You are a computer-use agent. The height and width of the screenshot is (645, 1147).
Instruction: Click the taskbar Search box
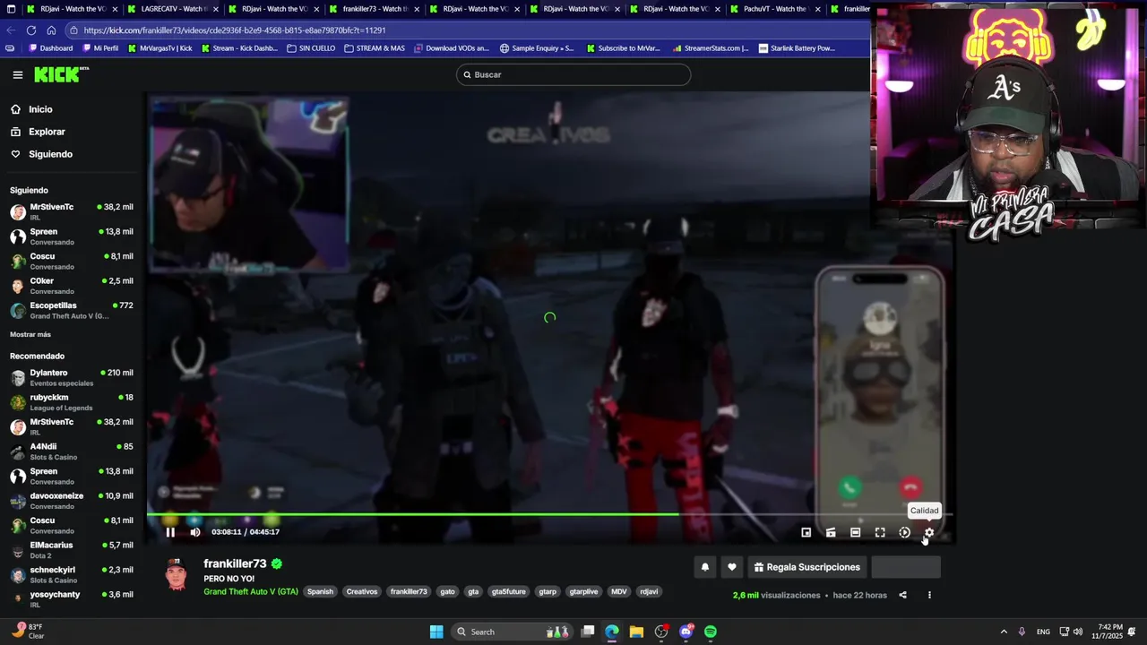(x=513, y=632)
